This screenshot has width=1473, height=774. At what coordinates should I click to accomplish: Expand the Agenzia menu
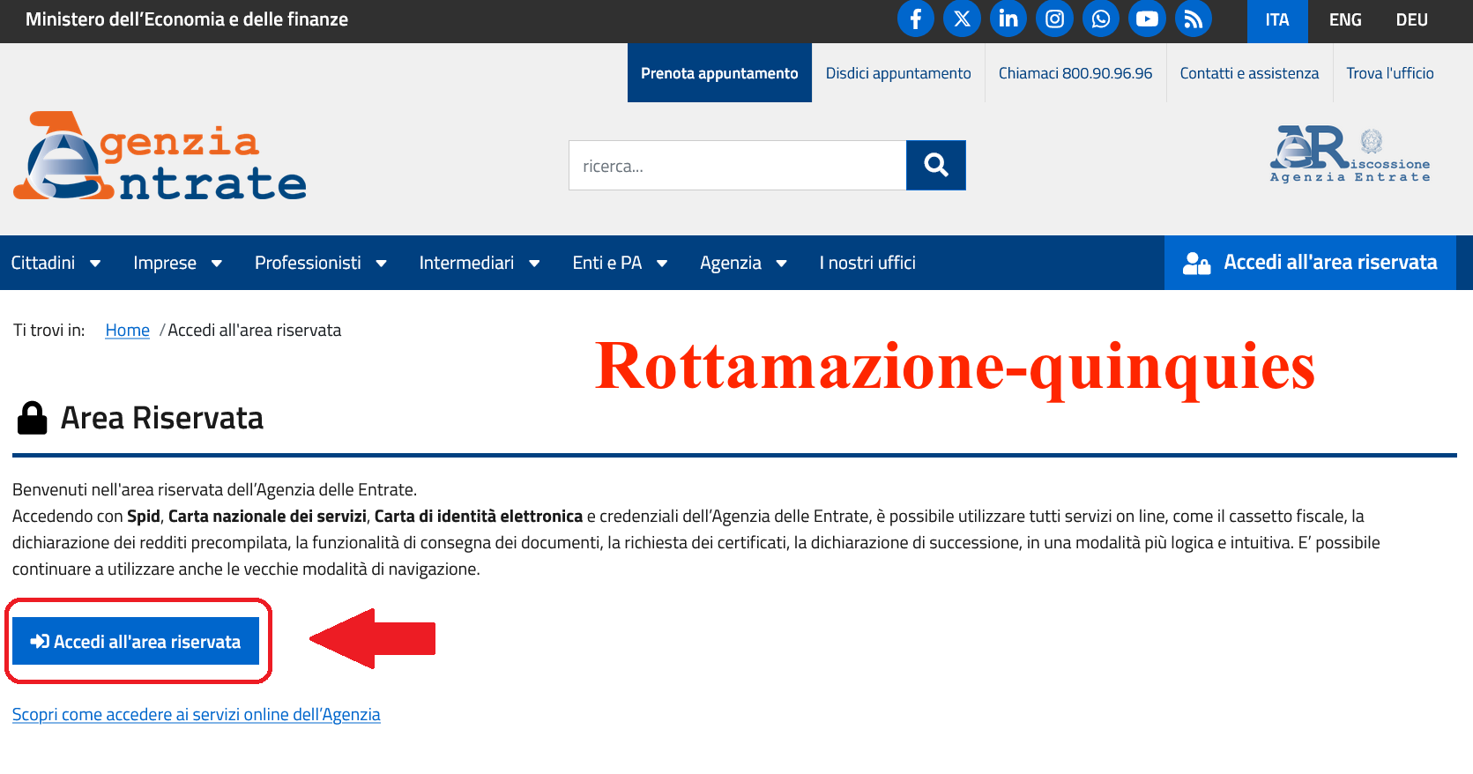743,263
